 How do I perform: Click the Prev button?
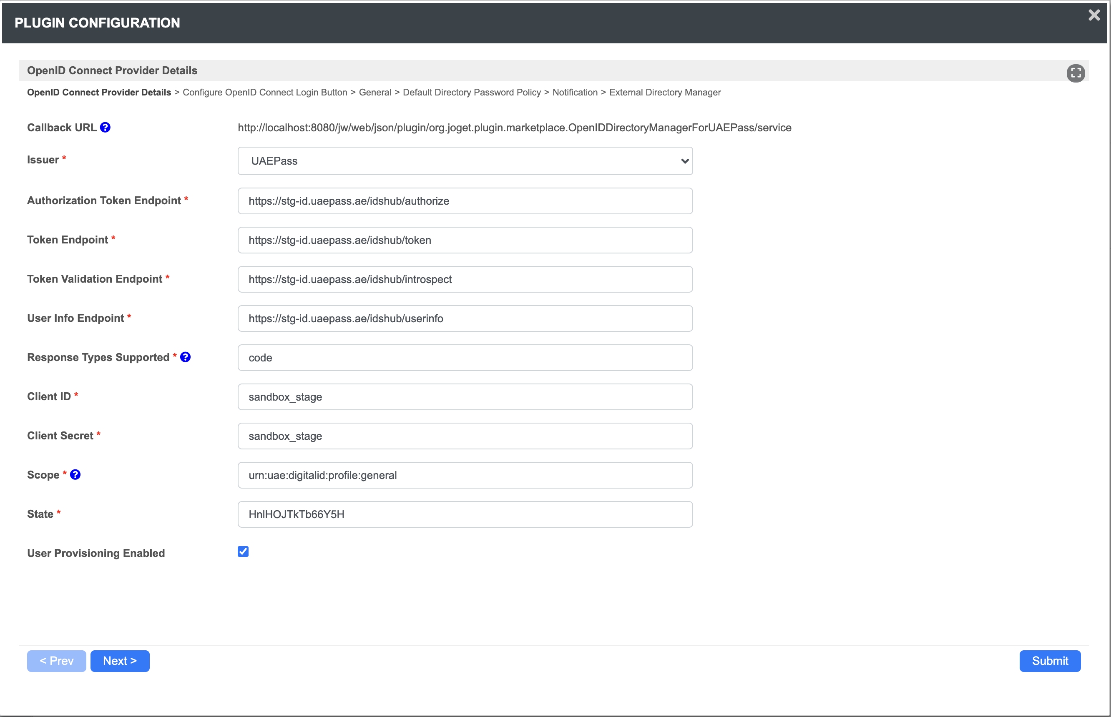tap(56, 661)
